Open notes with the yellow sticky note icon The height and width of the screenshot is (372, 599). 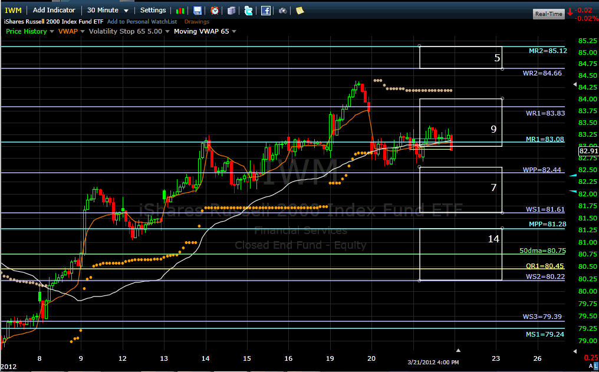tap(299, 11)
